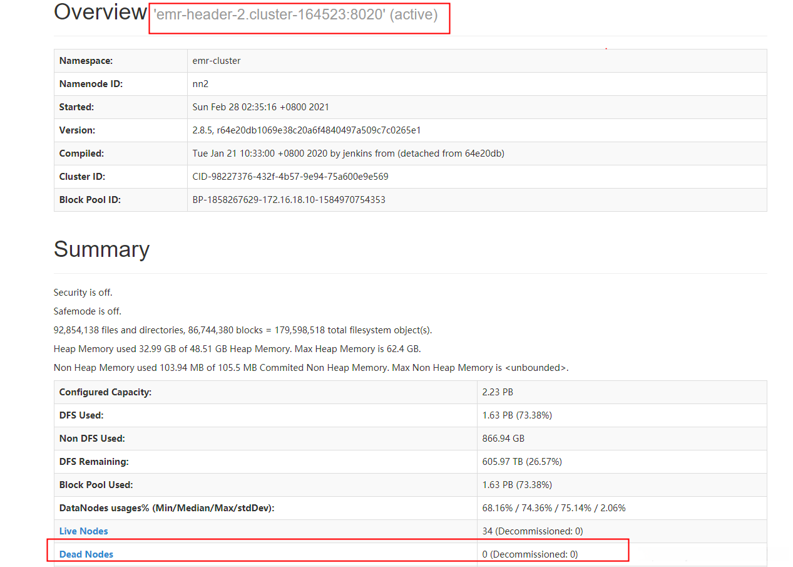Click the 'Safemode is off.' line
This screenshot has height=567, width=793.
(88, 311)
